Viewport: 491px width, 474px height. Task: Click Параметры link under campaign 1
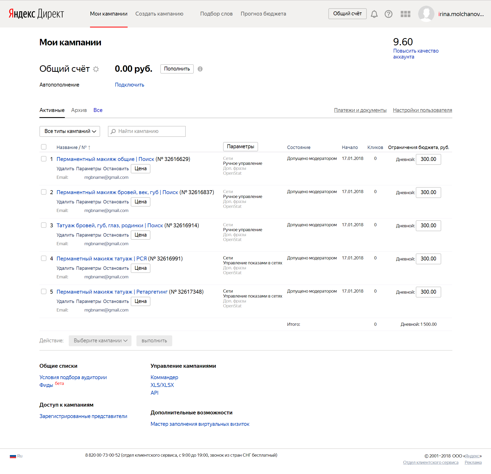(x=89, y=169)
